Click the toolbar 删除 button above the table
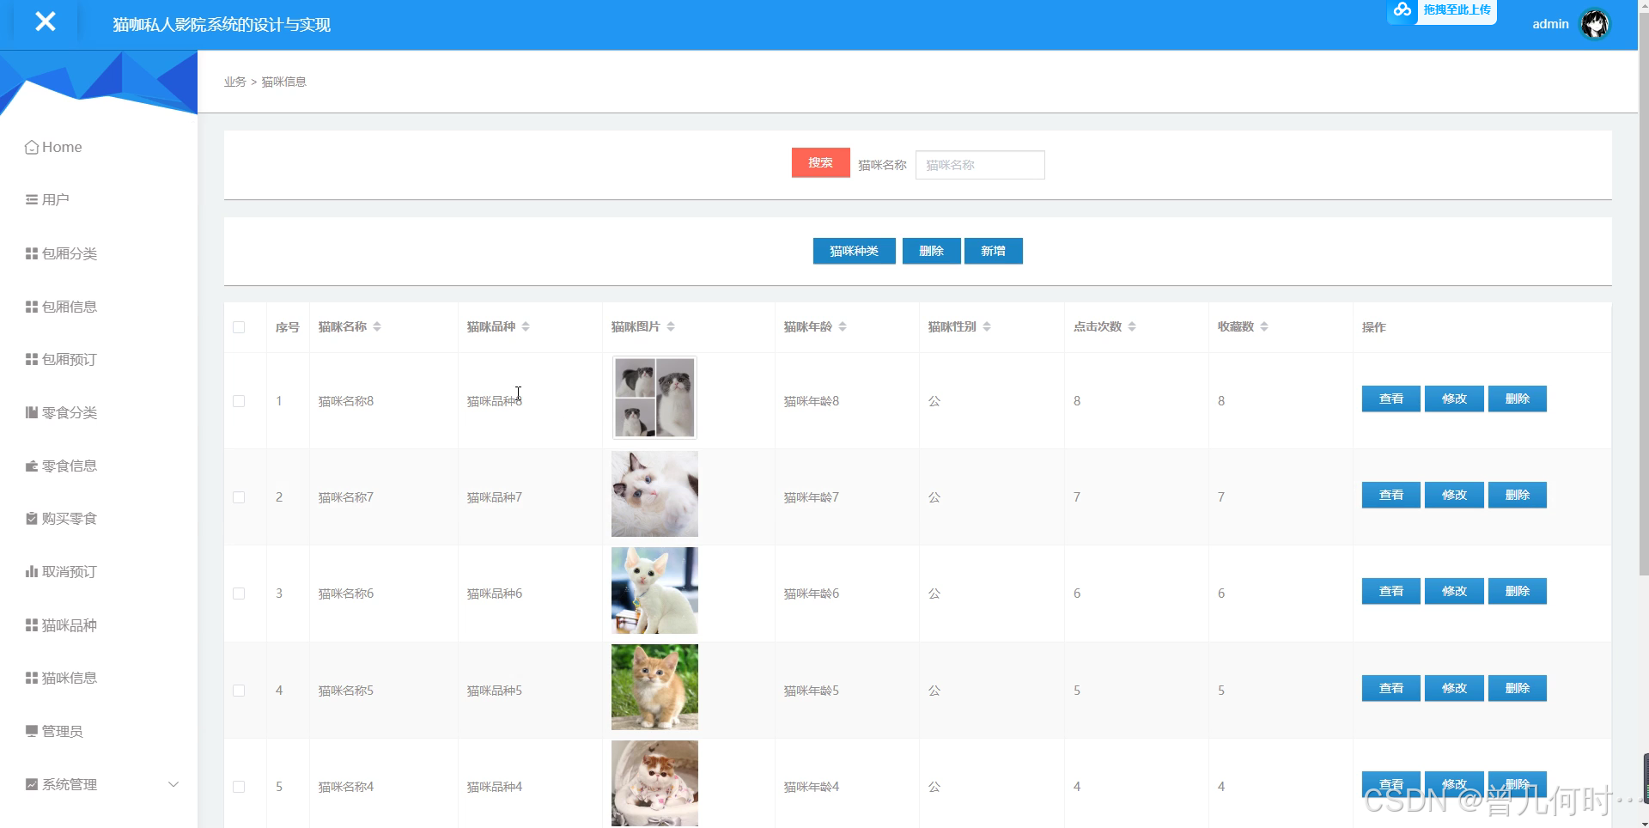The width and height of the screenshot is (1649, 828). pyautogui.click(x=931, y=251)
